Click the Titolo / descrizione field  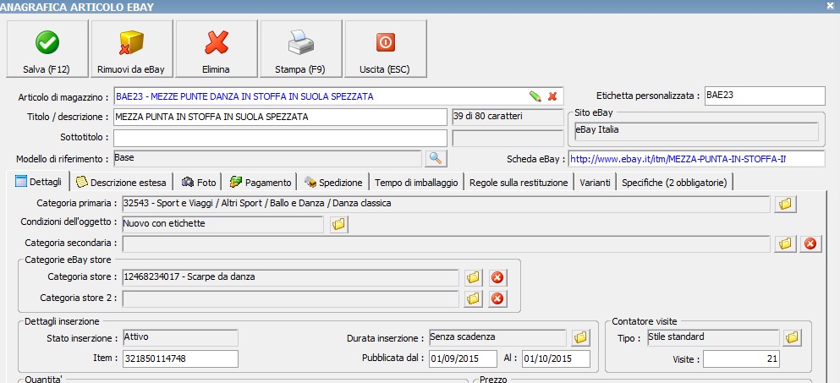coord(280,118)
